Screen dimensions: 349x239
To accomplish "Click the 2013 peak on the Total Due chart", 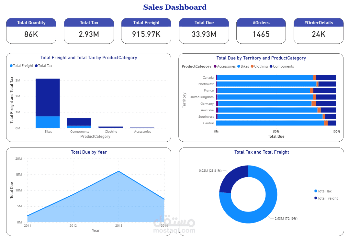I will pos(119,171).
